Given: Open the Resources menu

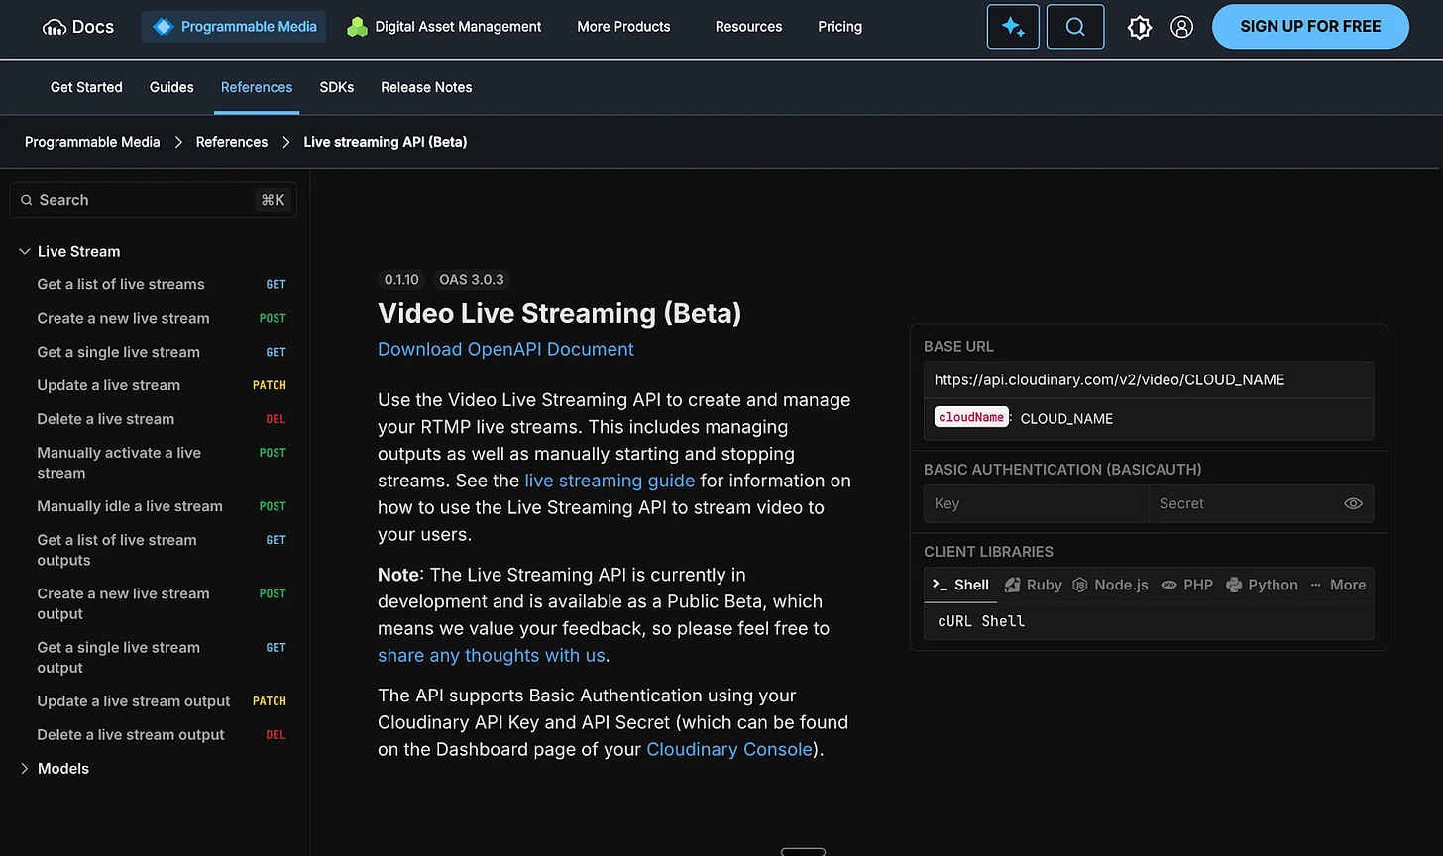Looking at the screenshot, I should coord(748,27).
